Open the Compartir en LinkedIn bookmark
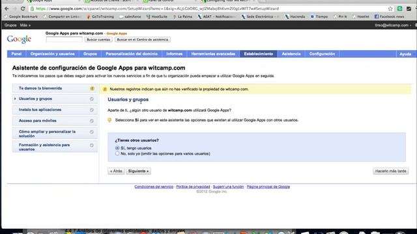The image size is (417, 234). pyautogui.click(x=62, y=17)
